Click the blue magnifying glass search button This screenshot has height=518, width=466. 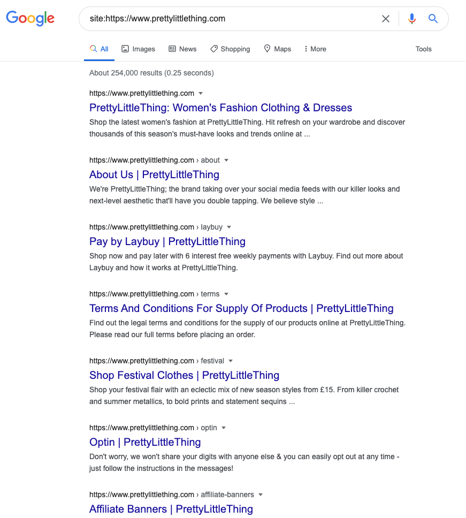(433, 19)
